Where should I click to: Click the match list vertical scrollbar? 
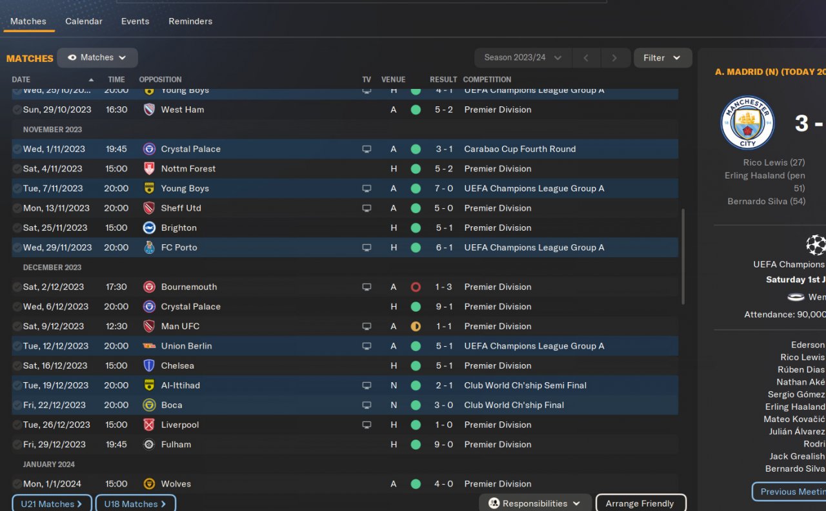(683, 258)
